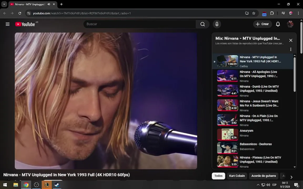
Task: Open the Mix playlist three-dot options
Action: pyautogui.click(x=291, y=49)
